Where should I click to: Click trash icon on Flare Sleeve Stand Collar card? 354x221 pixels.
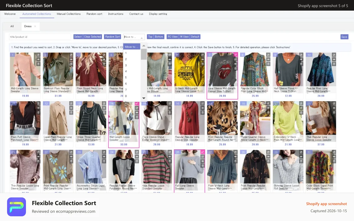(170, 113)
